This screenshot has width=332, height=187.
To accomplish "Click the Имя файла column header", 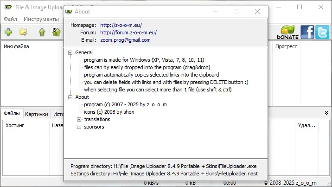I will (16, 46).
